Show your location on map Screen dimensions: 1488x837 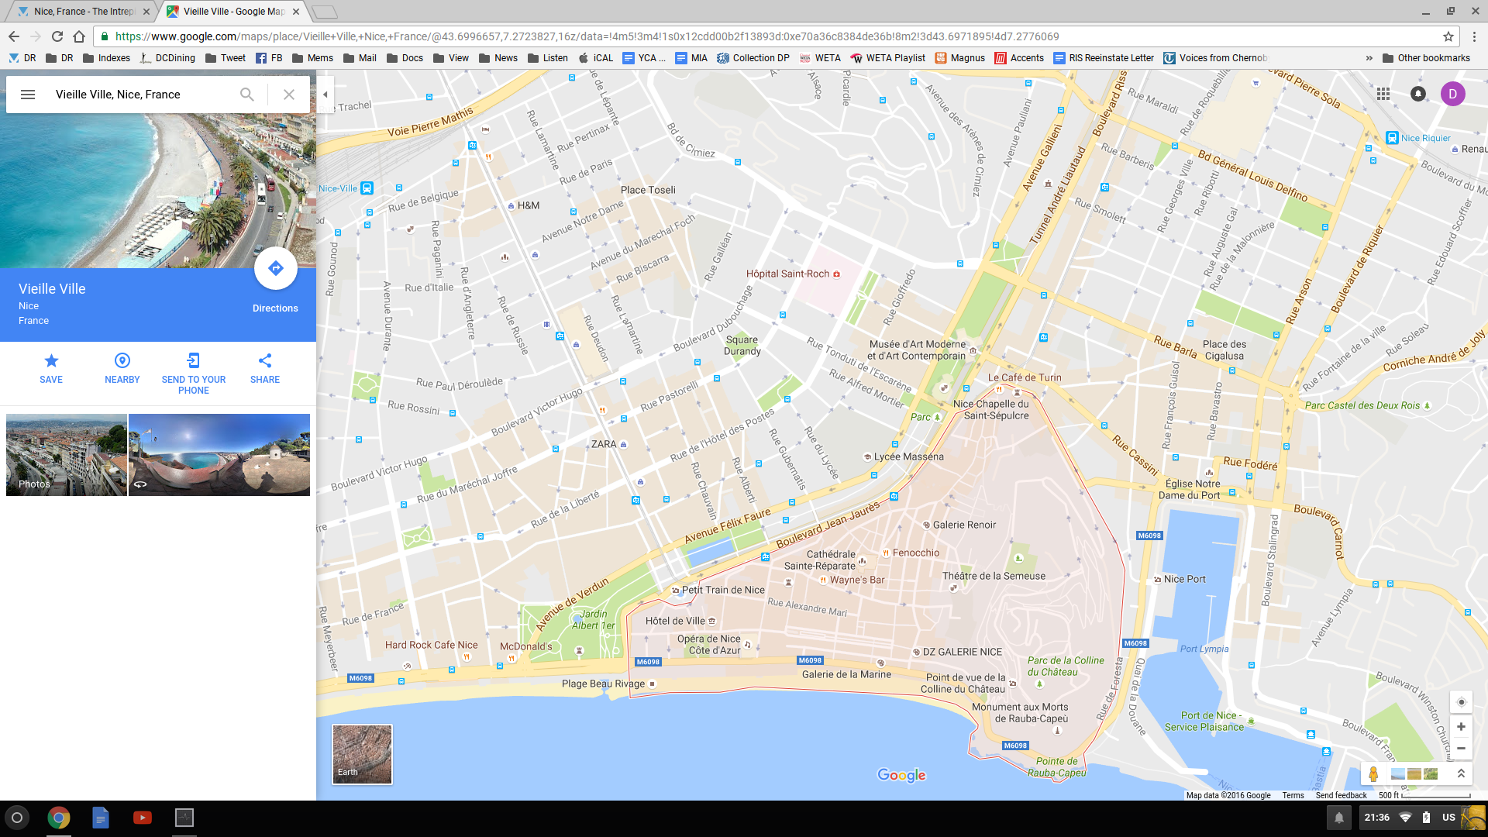click(x=1462, y=702)
